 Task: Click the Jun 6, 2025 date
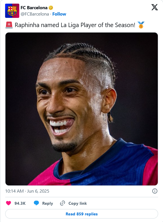click(38, 191)
